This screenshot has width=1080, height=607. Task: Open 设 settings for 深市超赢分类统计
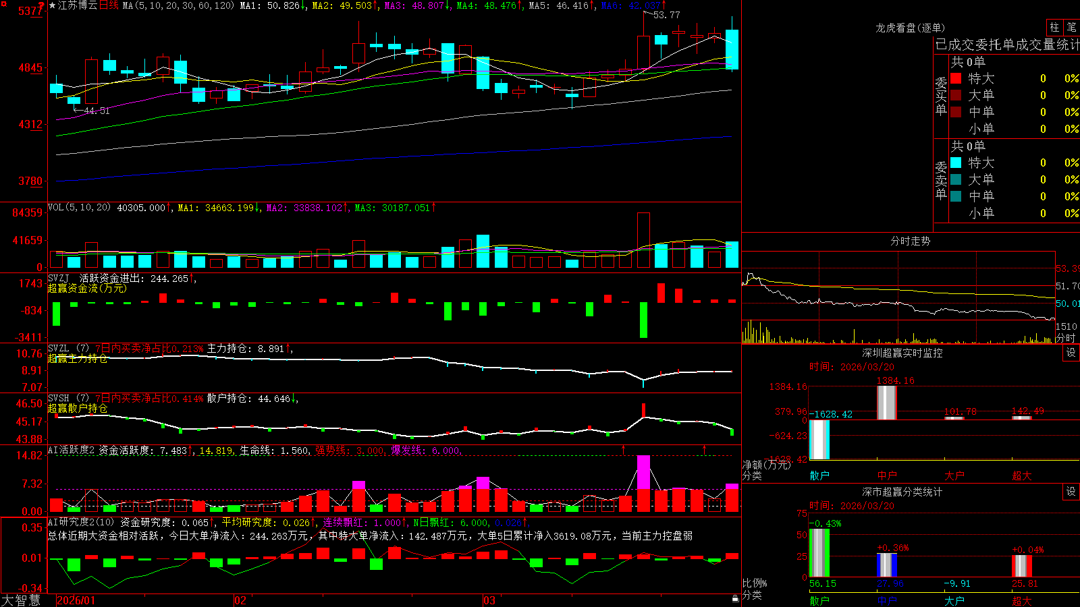click(x=1071, y=492)
